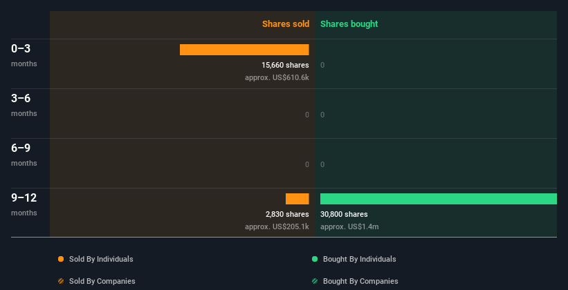This screenshot has height=290, width=568.
Task: Click the 15,660 shares value
Action: coord(286,65)
